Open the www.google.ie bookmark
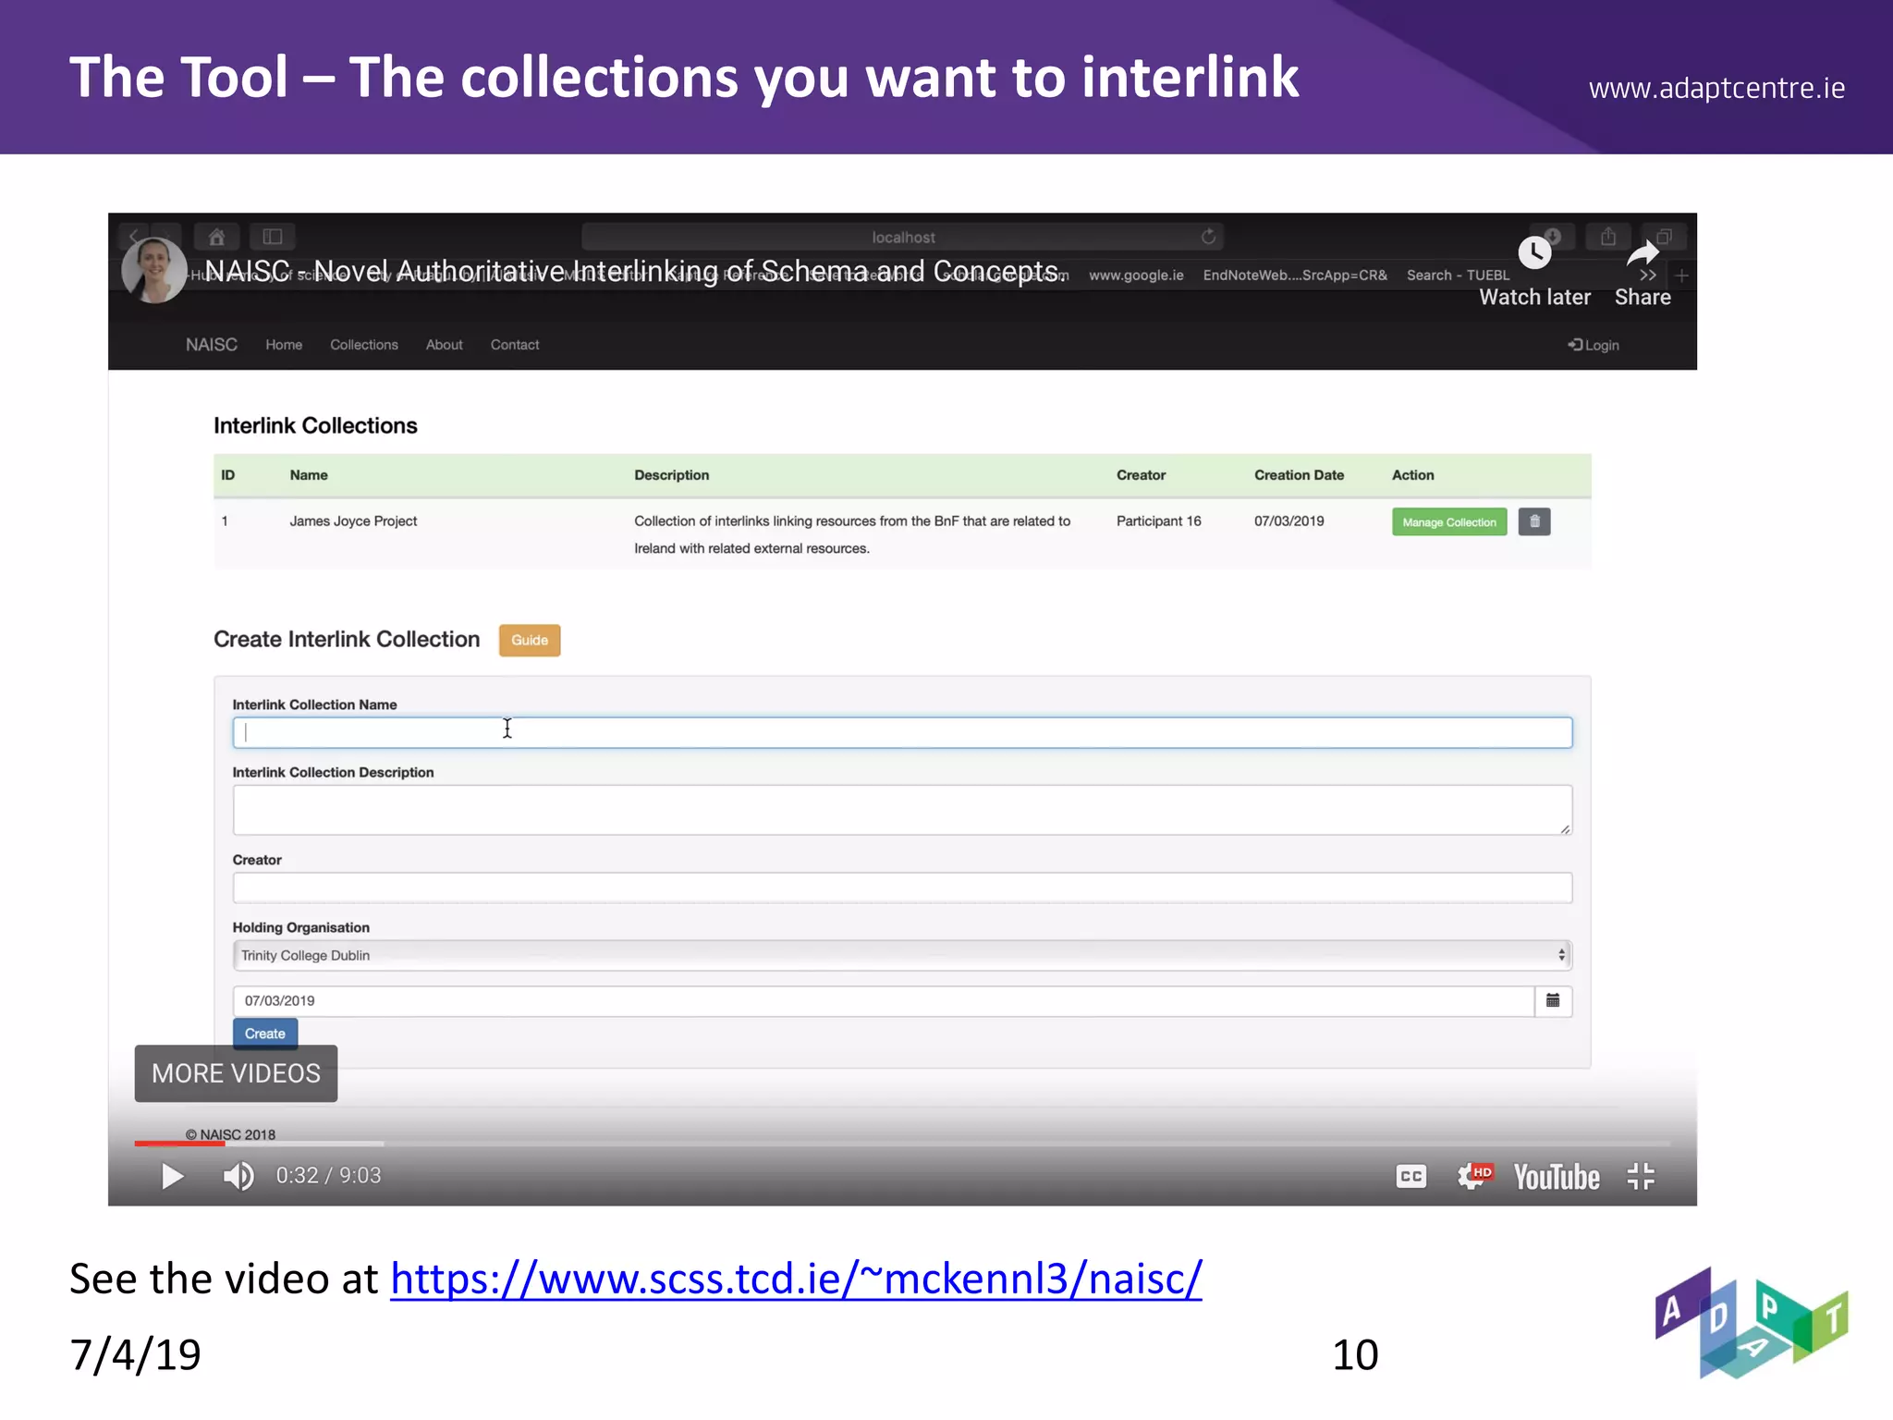Screen dimensions: 1893x1420 [x=1136, y=275]
